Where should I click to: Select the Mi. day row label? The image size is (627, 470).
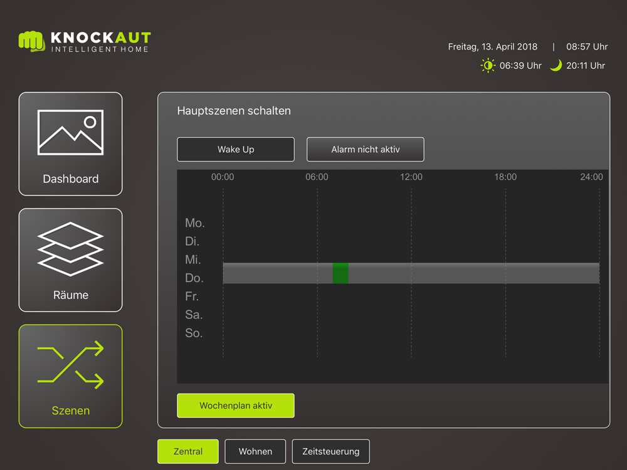pyautogui.click(x=192, y=260)
